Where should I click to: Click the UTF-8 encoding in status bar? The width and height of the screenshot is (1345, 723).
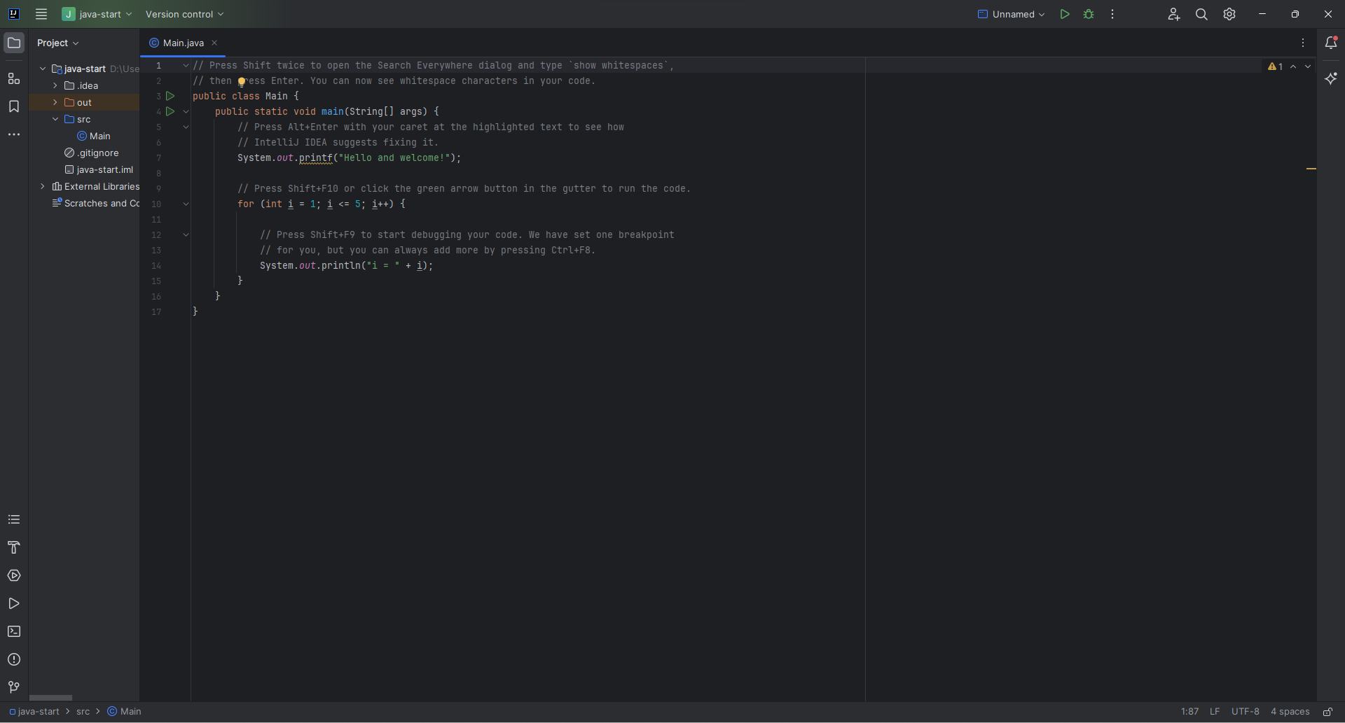1245,712
